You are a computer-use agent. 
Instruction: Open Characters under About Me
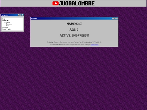pyautogui.click(x=9, y=24)
